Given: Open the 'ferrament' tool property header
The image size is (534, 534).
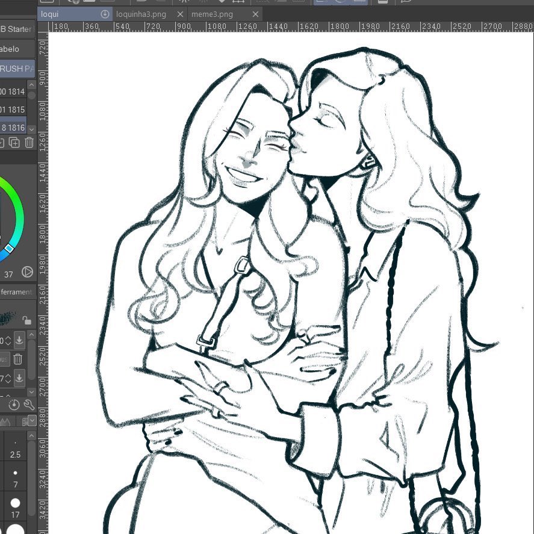Looking at the screenshot, I should click(x=17, y=292).
